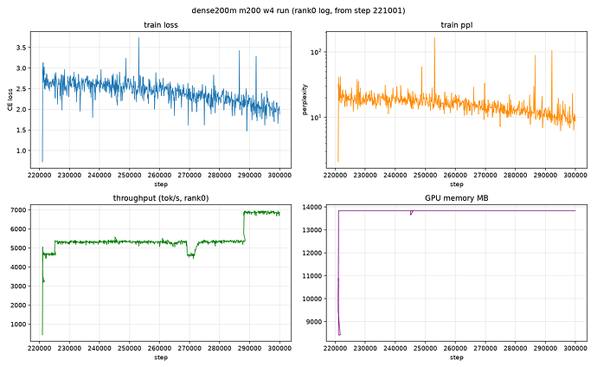The image size is (597, 367).
Task: Click the 10000 tick on GPU memory axis
Action: [x=313, y=299]
